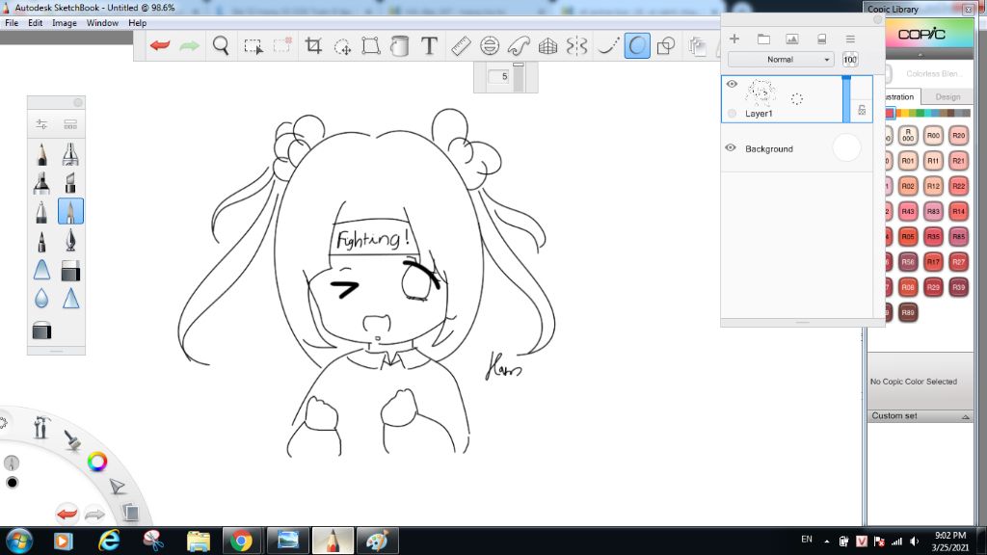The image size is (987, 555).
Task: Click the Layer1 radio circle
Action: (732, 114)
